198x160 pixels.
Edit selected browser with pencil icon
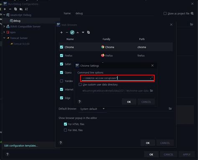pyautogui.click(x=72, y=32)
